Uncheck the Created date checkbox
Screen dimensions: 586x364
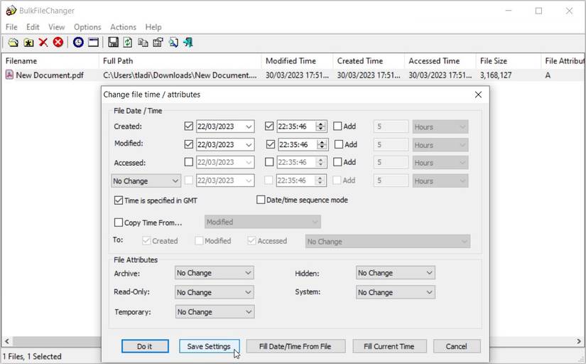point(189,126)
